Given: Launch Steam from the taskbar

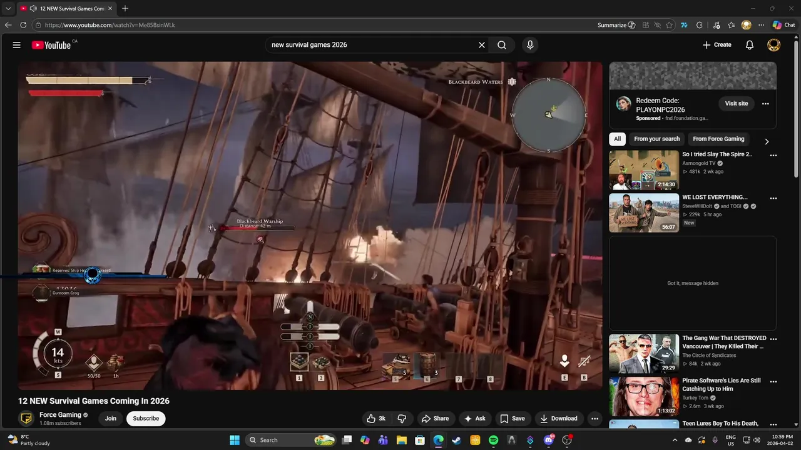Looking at the screenshot, I should [457, 440].
